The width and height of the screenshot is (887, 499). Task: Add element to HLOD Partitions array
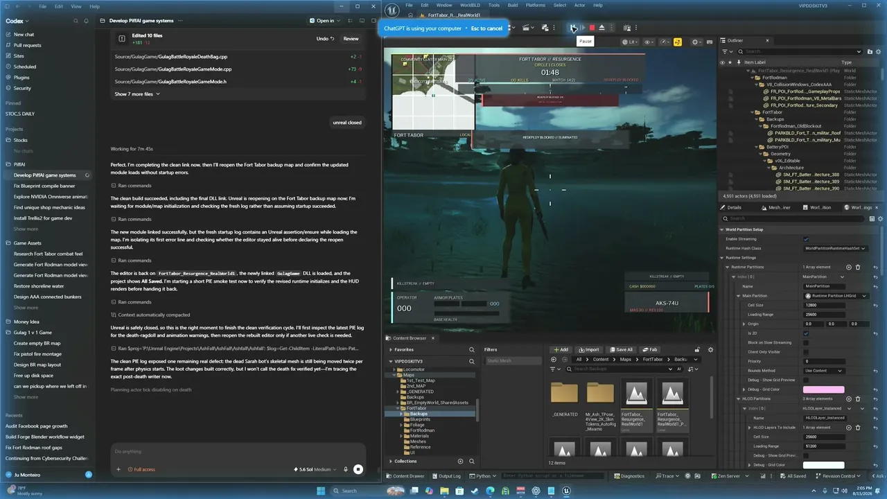849,399
